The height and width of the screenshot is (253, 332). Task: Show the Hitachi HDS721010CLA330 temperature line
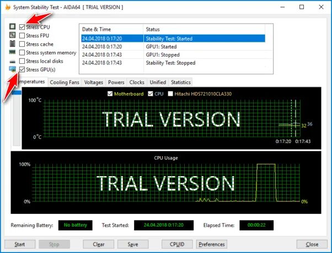[170, 94]
